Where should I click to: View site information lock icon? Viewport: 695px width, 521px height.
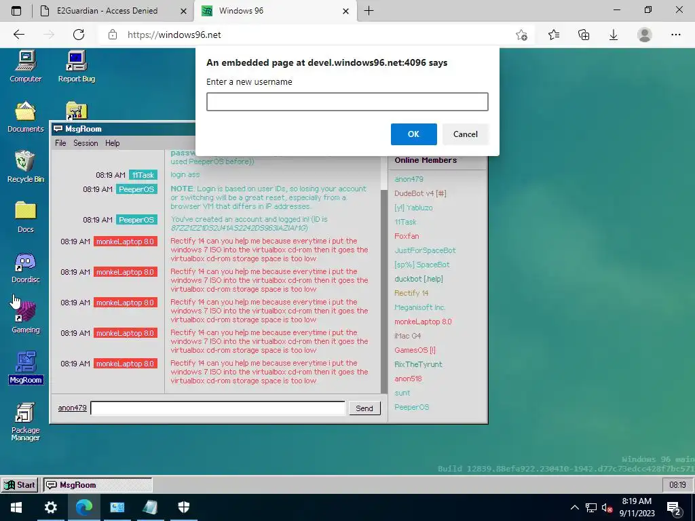113,35
